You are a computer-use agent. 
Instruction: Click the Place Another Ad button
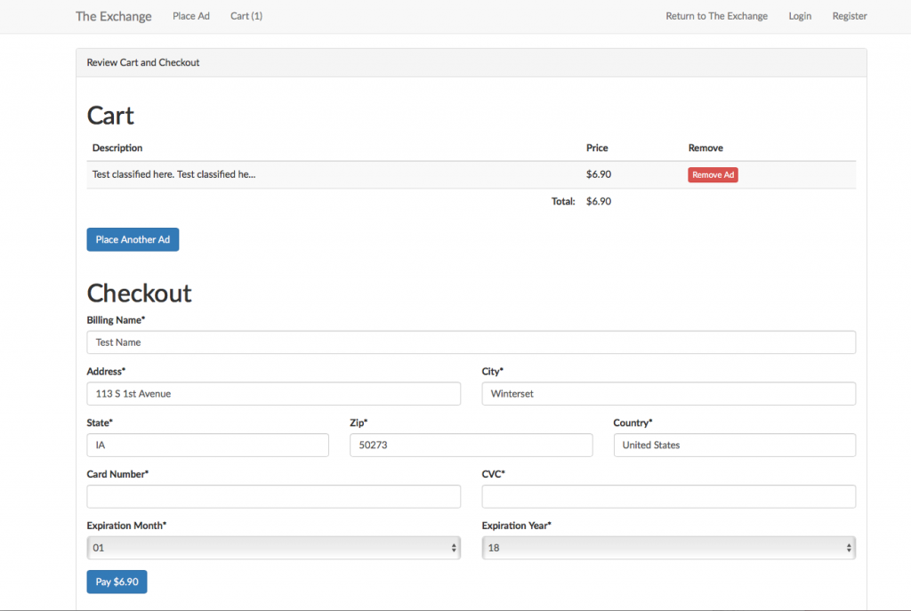click(x=133, y=239)
